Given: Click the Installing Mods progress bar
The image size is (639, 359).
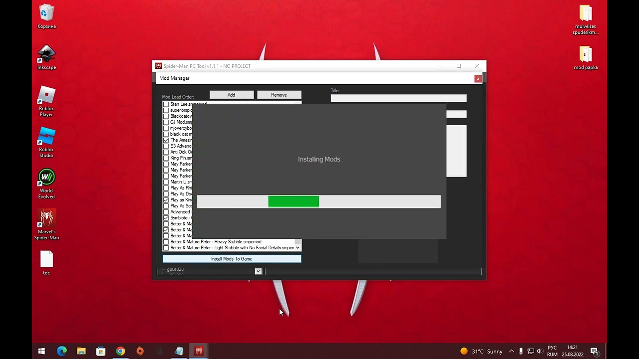Looking at the screenshot, I should [319, 201].
